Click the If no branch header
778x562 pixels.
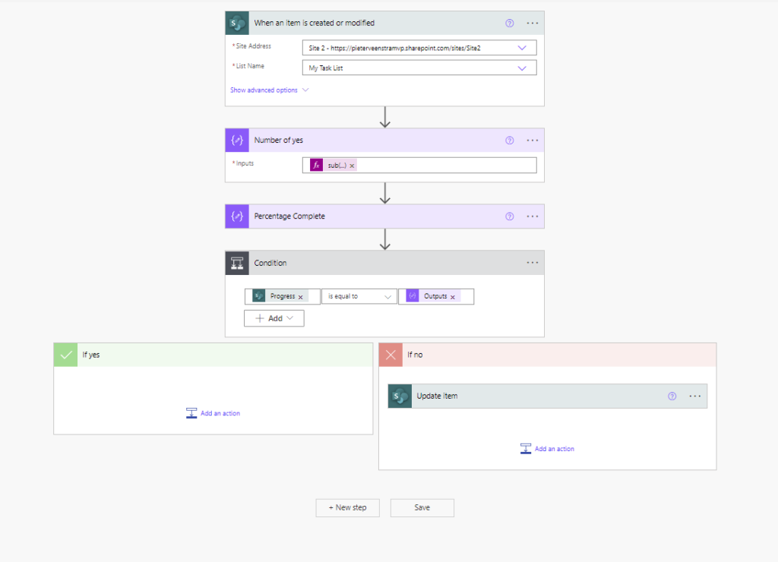(x=548, y=355)
